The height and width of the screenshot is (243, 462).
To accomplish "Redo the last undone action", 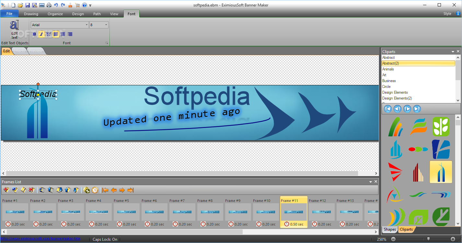I will (x=63, y=5).
